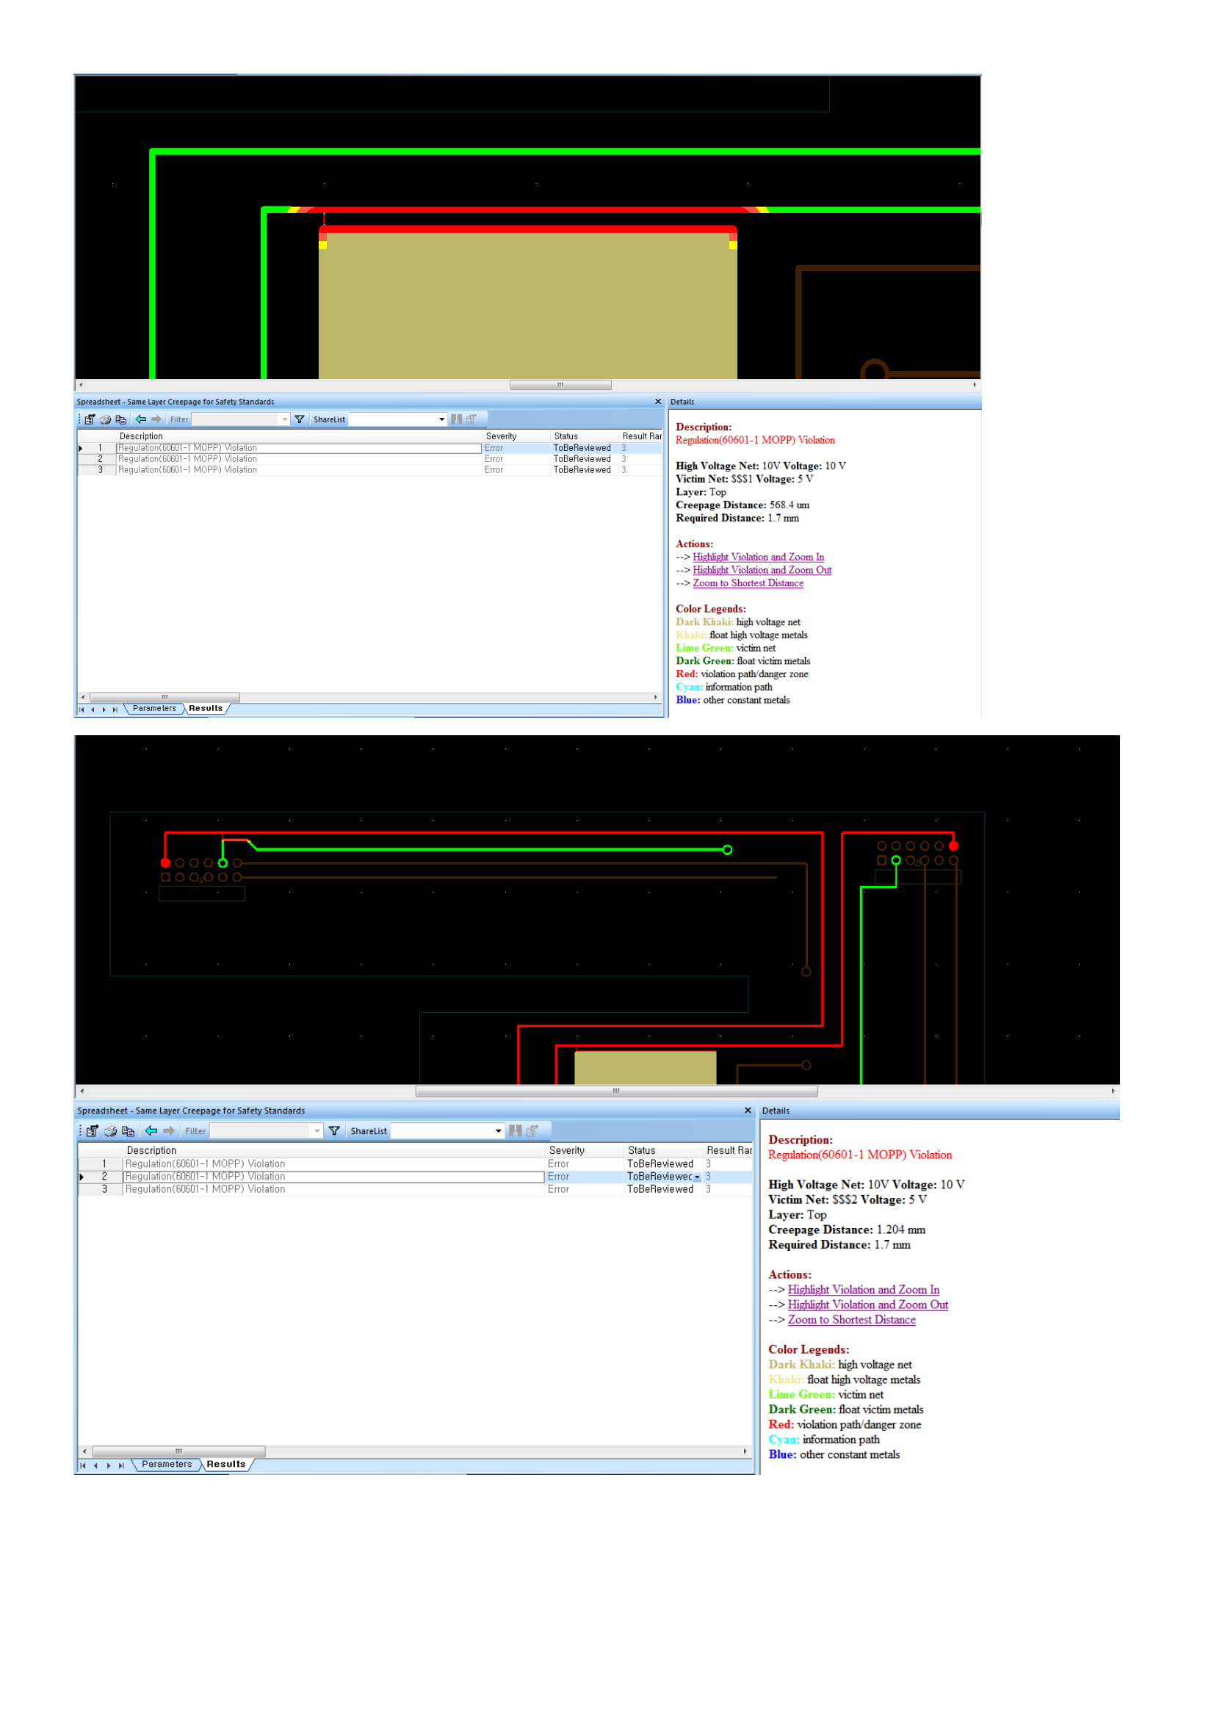1214x1718 pixels.
Task: Click the print icon in the upper spreadsheet toolbar
Action: [x=106, y=419]
